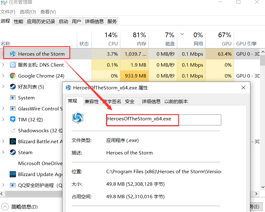Expand the 好友列表 (5) process group
This screenshot has height=212, width=265.
click(3, 87)
